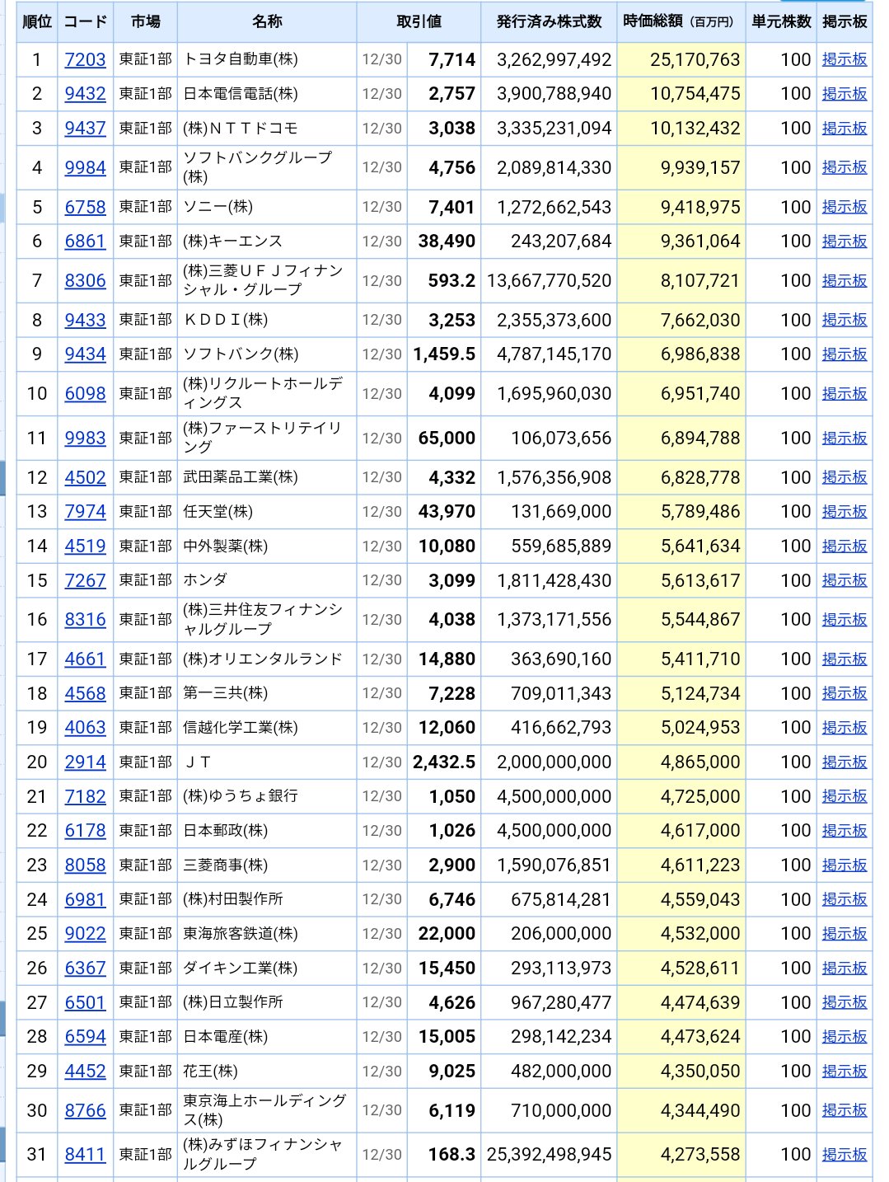Open 掲示板 link for NTTドコモ row
889x1182 pixels.
(x=845, y=129)
